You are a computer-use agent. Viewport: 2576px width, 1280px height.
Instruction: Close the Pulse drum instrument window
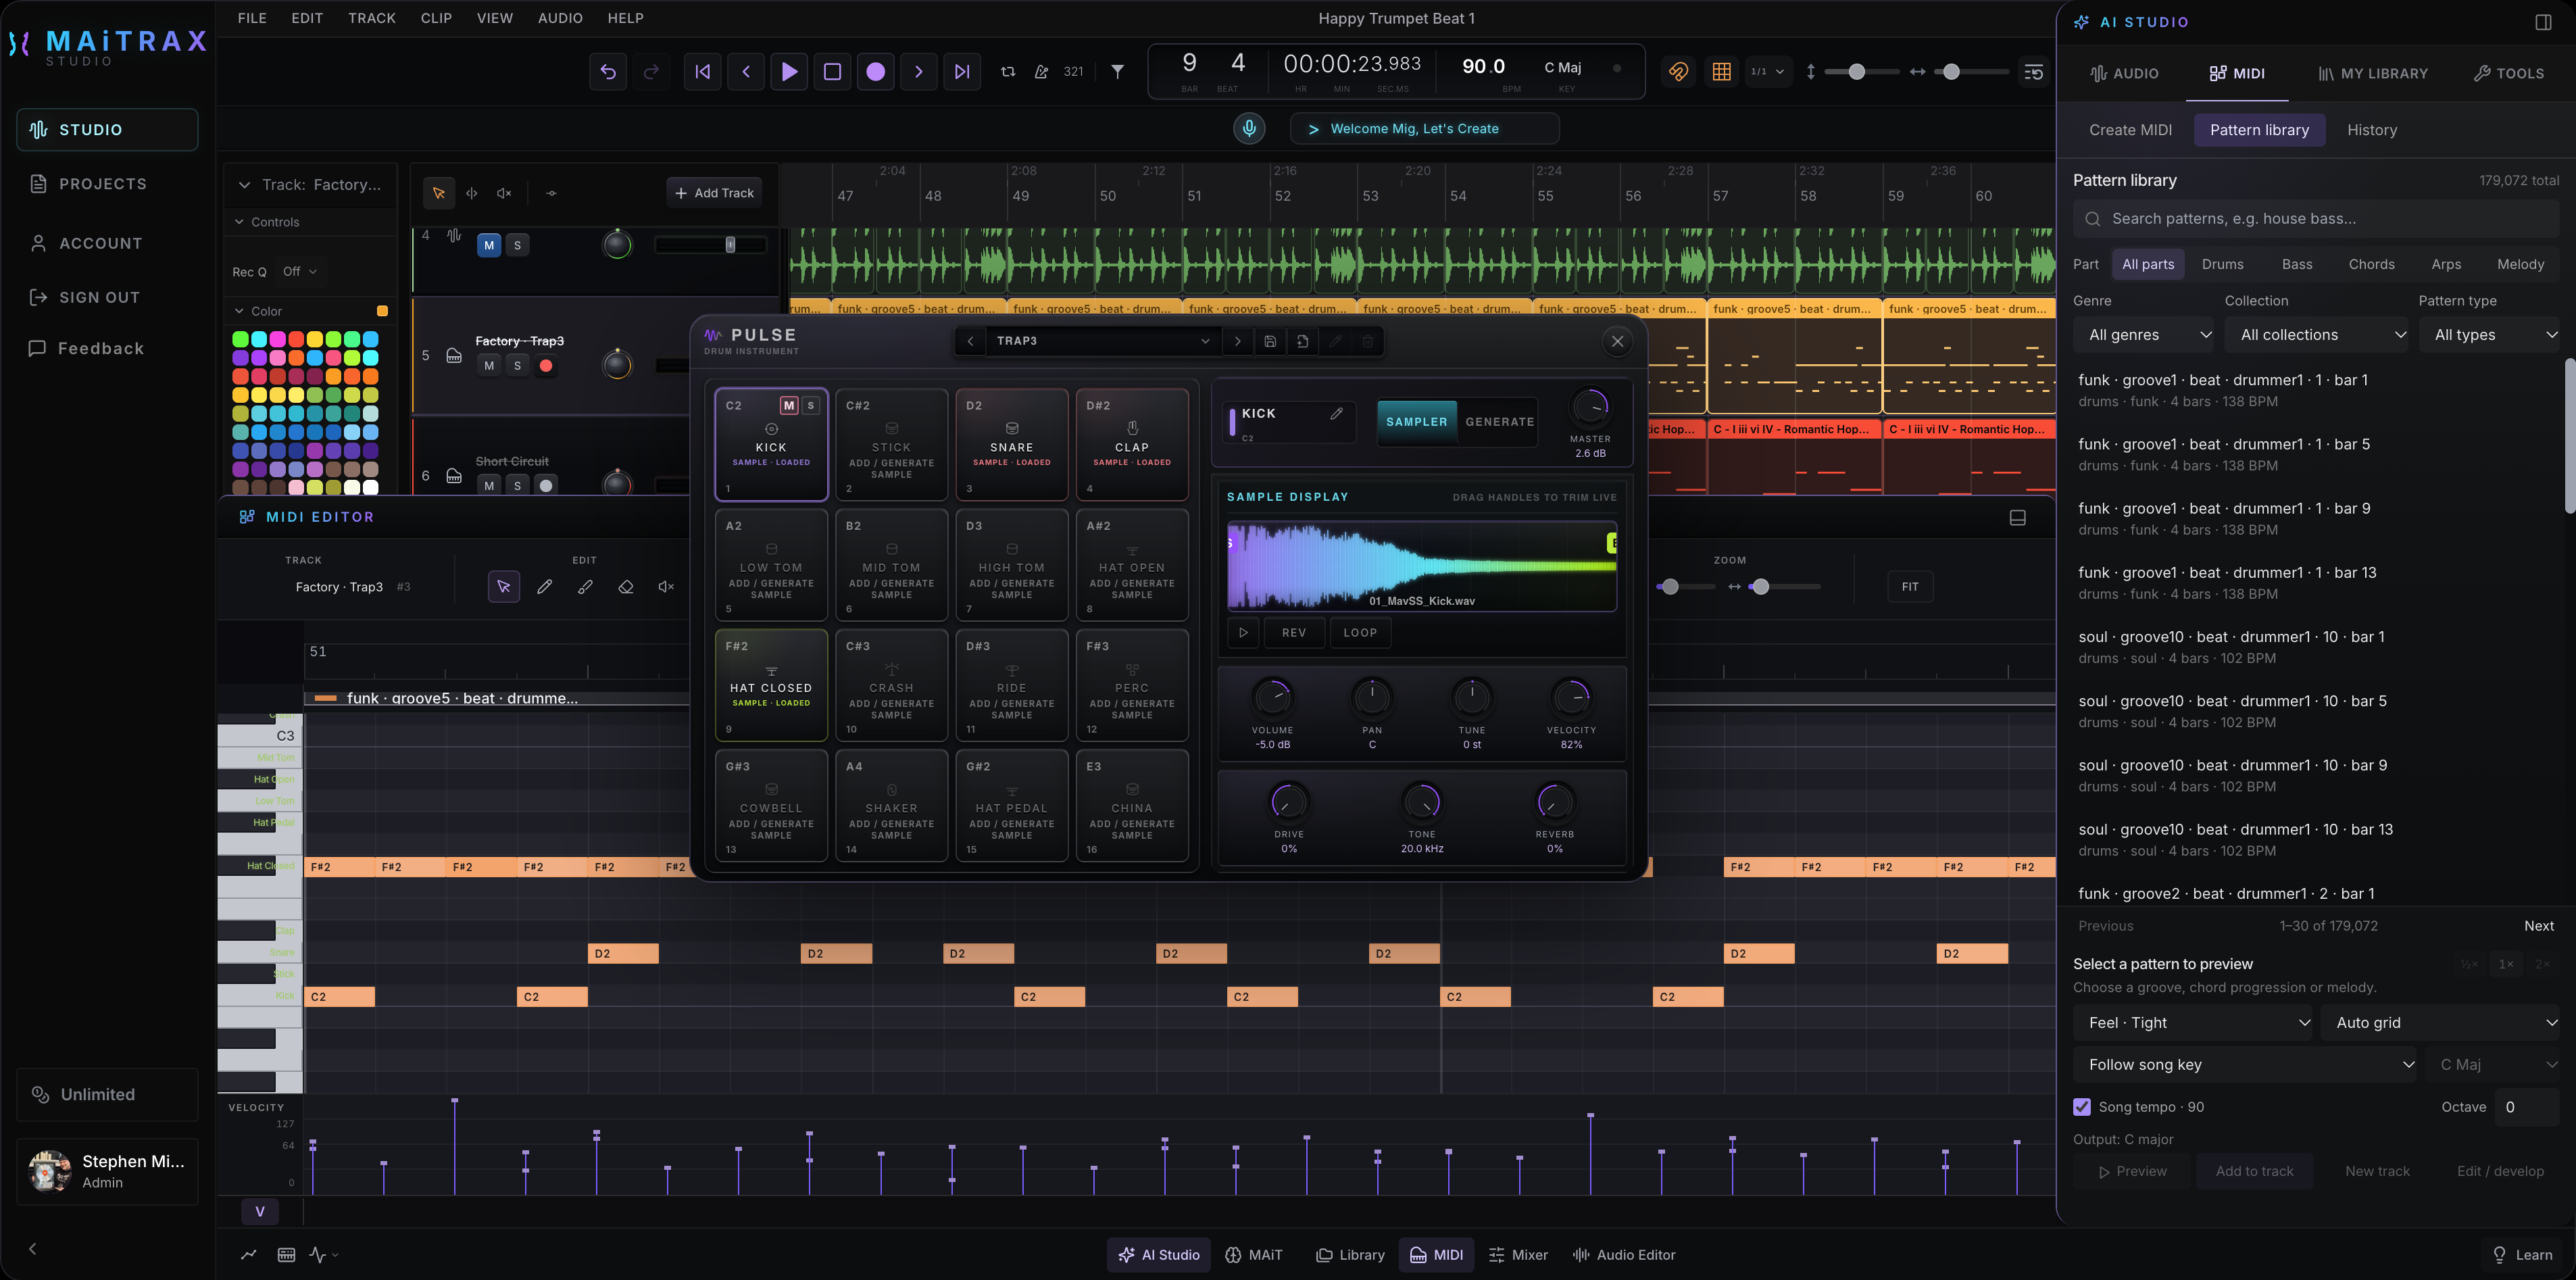click(x=1617, y=341)
